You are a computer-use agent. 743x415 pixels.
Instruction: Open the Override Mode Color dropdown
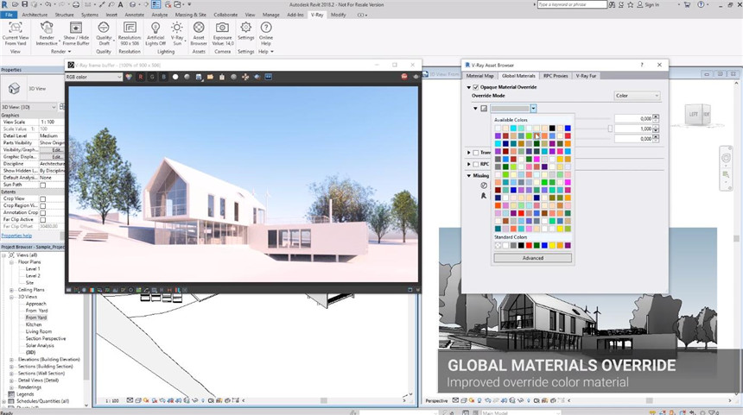(x=638, y=96)
